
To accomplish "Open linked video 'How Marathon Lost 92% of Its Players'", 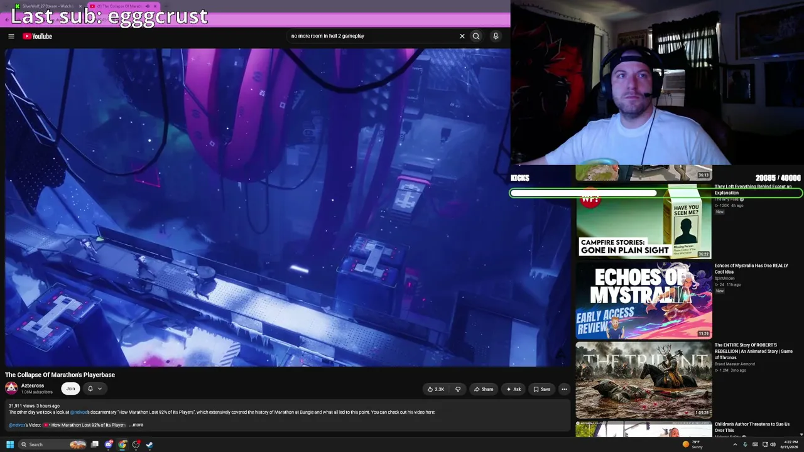I will coord(84,425).
